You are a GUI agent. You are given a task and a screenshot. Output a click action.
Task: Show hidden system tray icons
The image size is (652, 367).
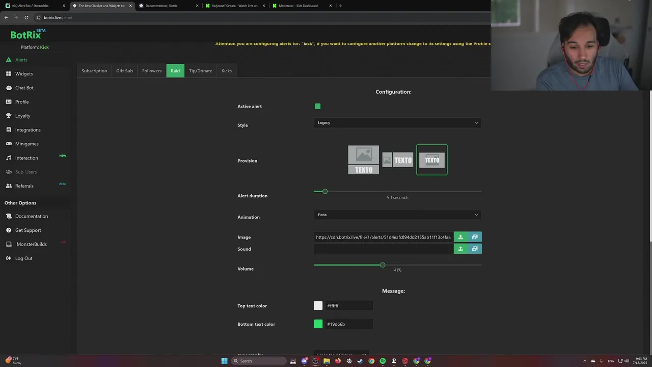[x=585, y=361]
